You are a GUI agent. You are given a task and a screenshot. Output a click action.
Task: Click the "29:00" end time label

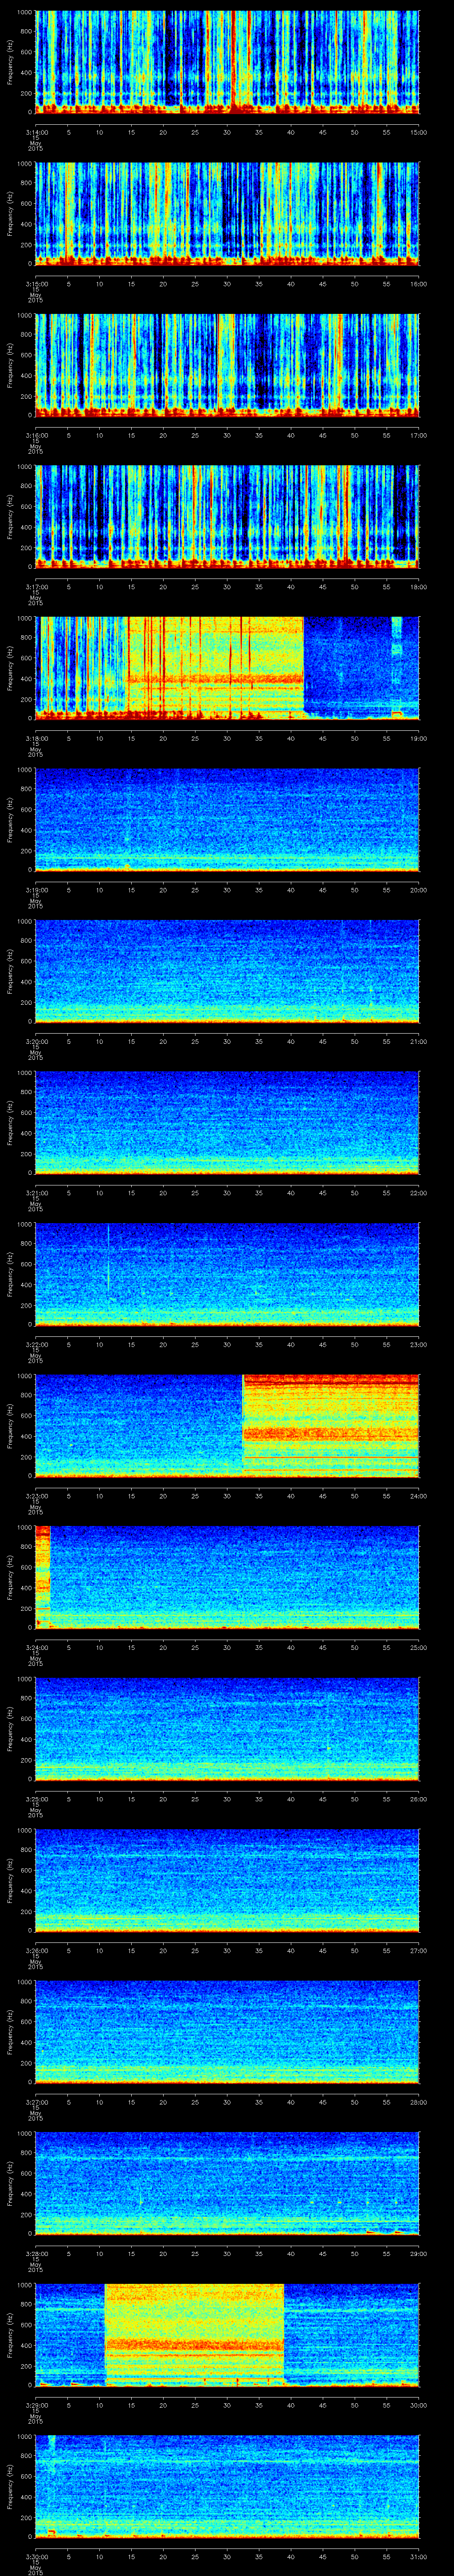[x=419, y=2252]
